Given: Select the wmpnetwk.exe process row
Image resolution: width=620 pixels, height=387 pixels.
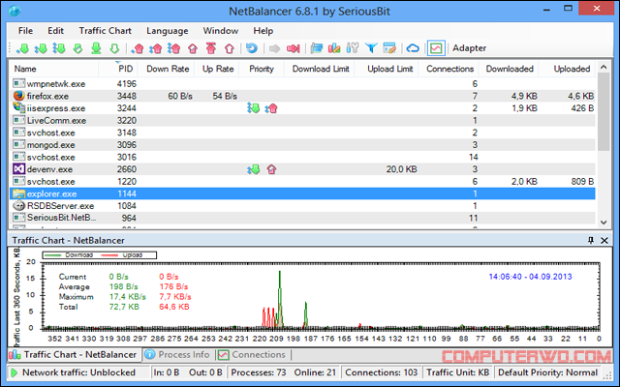Looking at the screenshot, I should click(302, 84).
